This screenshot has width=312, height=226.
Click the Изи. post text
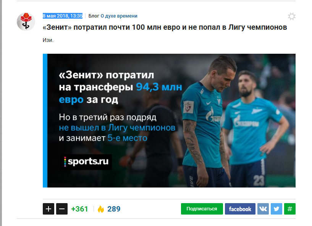(48, 40)
